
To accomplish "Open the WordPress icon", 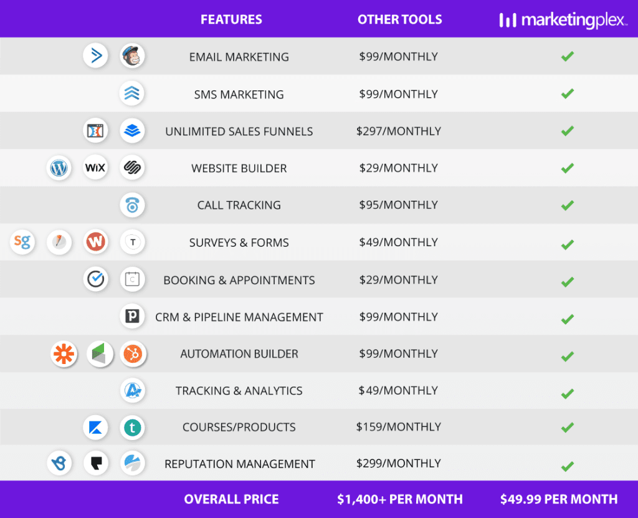I will tap(59, 168).
